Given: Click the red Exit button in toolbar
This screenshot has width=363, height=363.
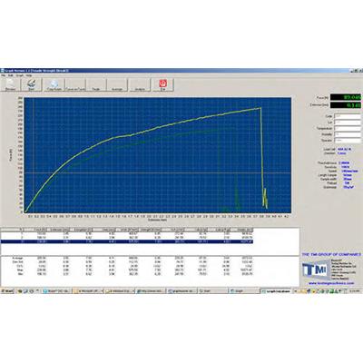Looking at the screenshot, I should [x=162, y=85].
